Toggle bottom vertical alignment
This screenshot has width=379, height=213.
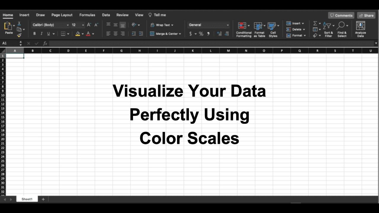click(123, 25)
